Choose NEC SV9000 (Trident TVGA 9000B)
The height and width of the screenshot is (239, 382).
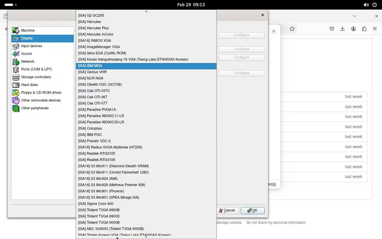[x=146, y=229]
